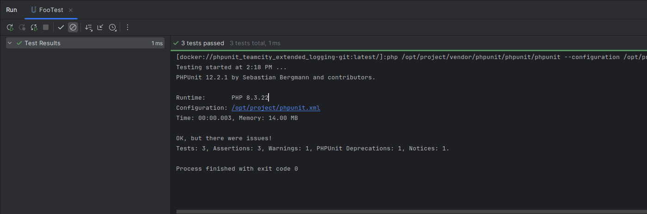Click the Import Tests arrow icon
Viewport: 647px width, 214px height.
100,28
